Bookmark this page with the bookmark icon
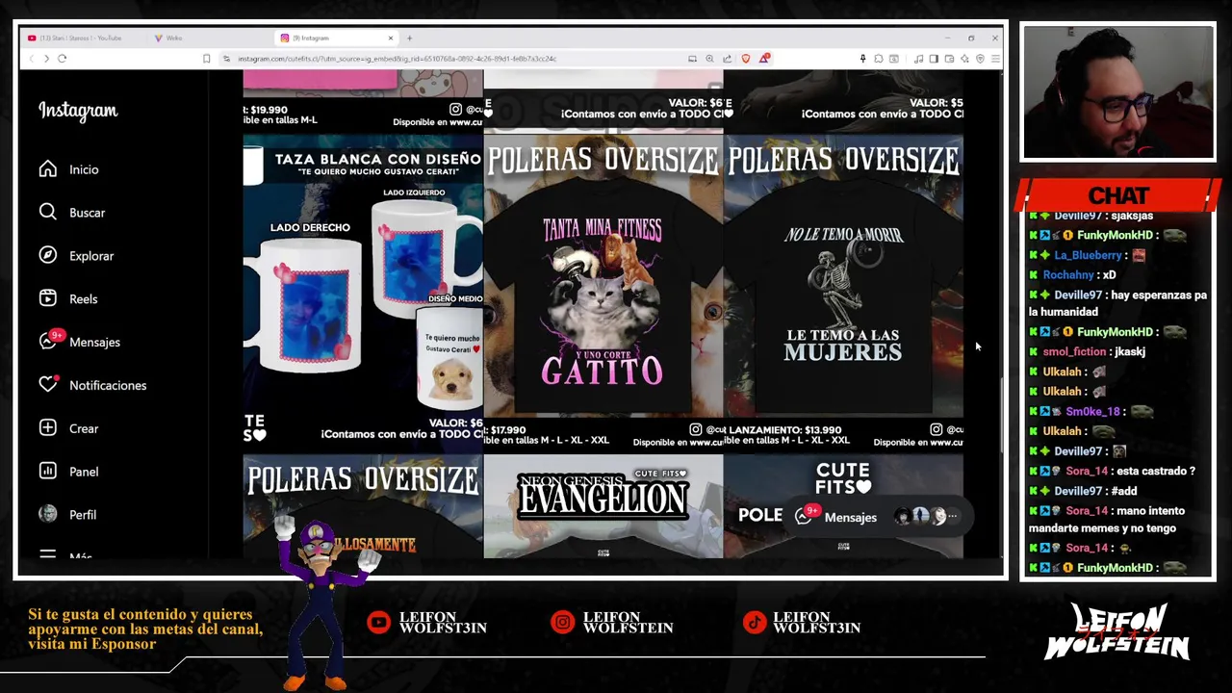This screenshot has height=693, width=1232. (x=206, y=59)
